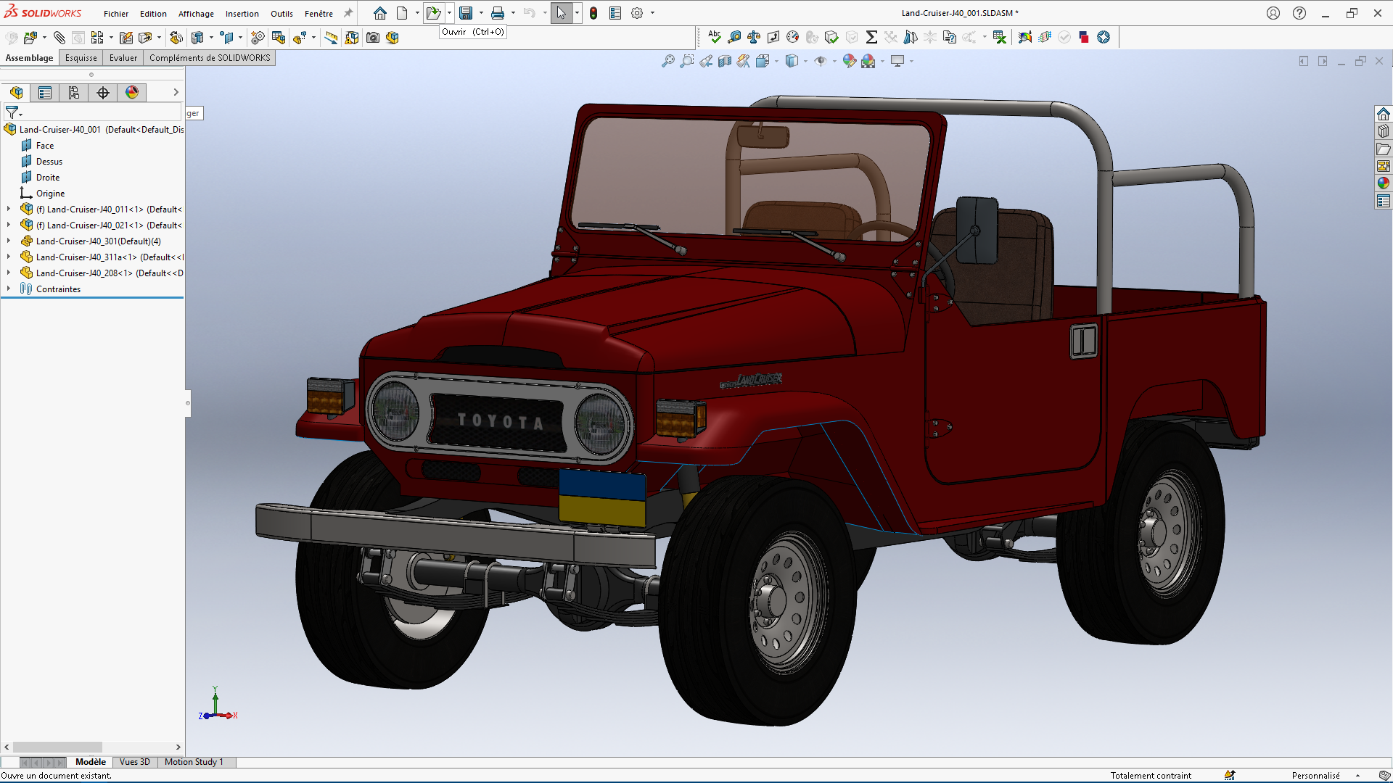Select the Dessus plane in tree
1393x783 pixels.
point(49,162)
